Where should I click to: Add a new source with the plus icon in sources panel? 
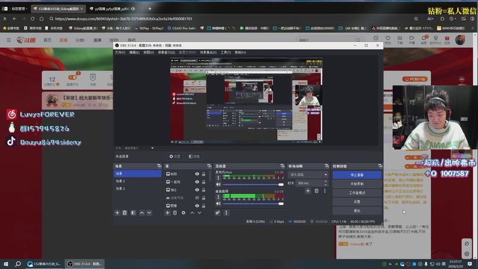pos(167,213)
